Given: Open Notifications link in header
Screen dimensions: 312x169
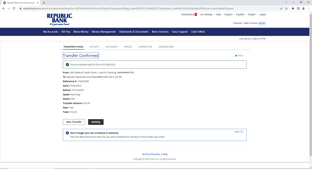Looking at the screenshot, I should 188,14.
